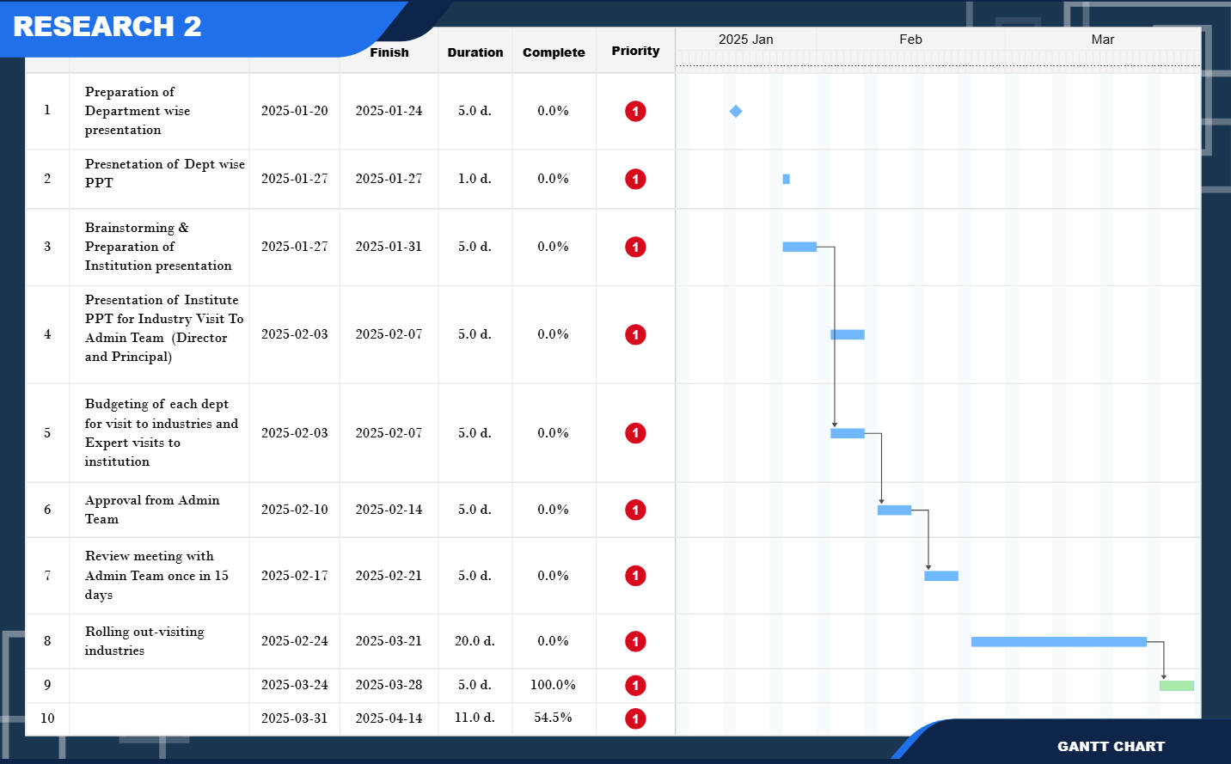The width and height of the screenshot is (1231, 764).
Task: Select the Priority column header
Action: click(635, 52)
